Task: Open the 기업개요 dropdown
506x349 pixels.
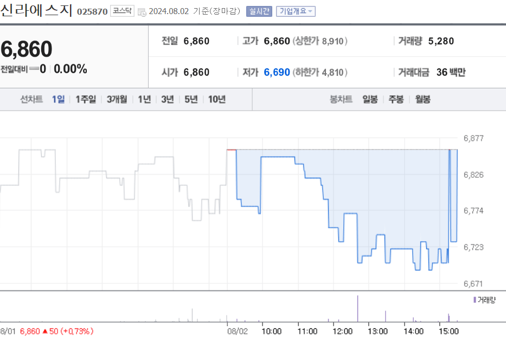Action: (x=295, y=10)
